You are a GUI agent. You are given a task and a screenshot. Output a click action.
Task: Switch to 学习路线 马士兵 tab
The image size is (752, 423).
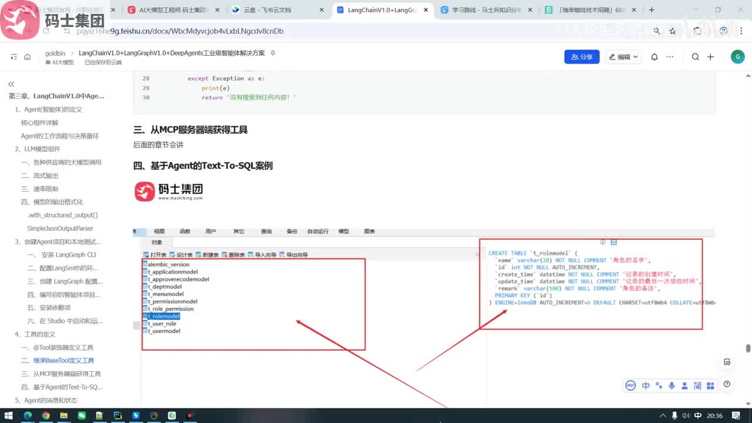pyautogui.click(x=488, y=10)
